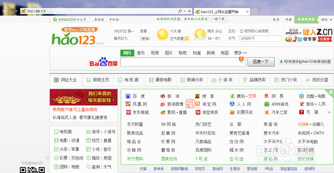Viewport: 334px width, 173px height.
Task: Click the Weibo icon beside 新浪微博
Action: 163,104
